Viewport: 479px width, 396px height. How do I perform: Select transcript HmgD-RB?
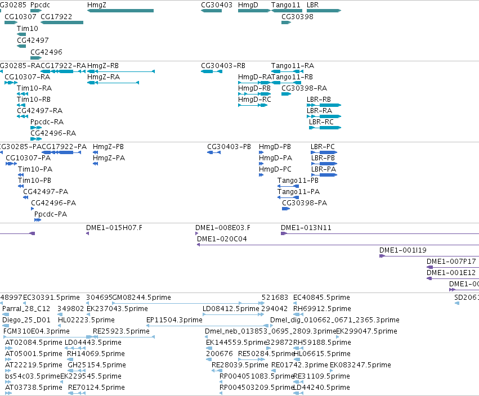click(x=254, y=94)
